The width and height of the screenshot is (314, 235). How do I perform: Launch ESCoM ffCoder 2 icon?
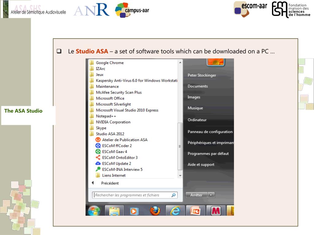98,146
